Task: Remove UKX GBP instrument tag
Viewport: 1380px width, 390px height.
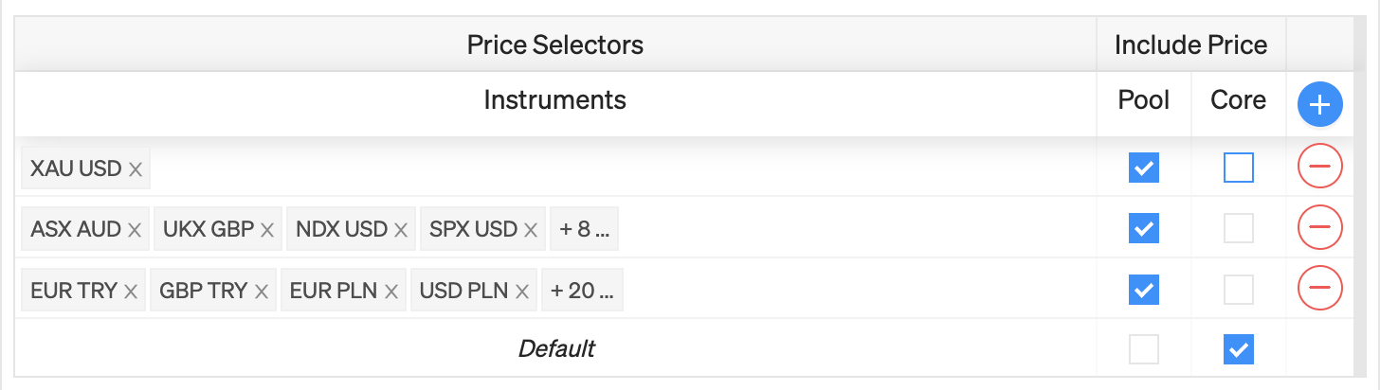Action: [267, 229]
